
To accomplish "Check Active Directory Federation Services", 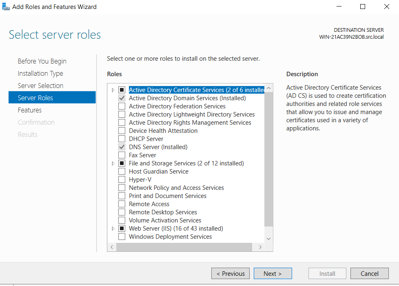I will coord(122,106).
